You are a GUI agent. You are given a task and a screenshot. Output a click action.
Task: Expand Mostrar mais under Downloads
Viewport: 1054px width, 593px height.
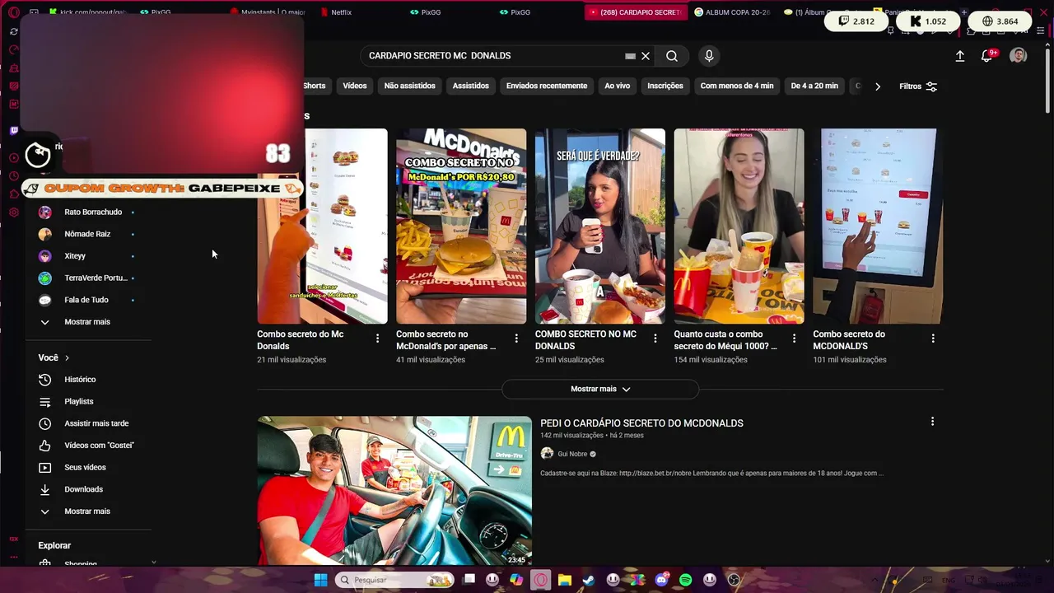(x=89, y=511)
